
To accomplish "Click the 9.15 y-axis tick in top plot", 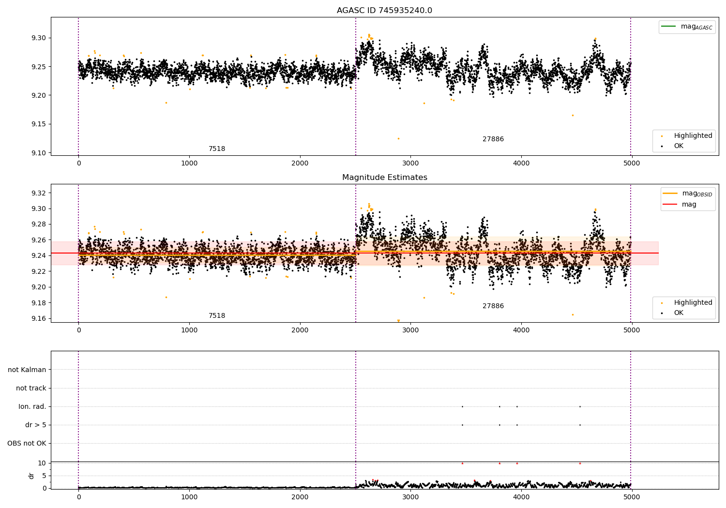I will pyautogui.click(x=39, y=124).
